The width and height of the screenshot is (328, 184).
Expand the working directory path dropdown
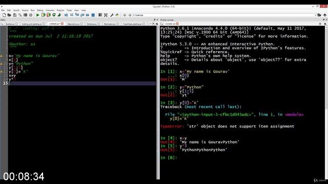click(x=316, y=15)
